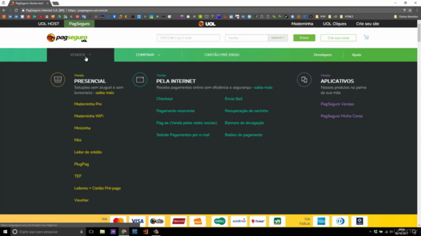Open the shopping cart icon
The width and height of the screenshot is (421, 236).
366,37
